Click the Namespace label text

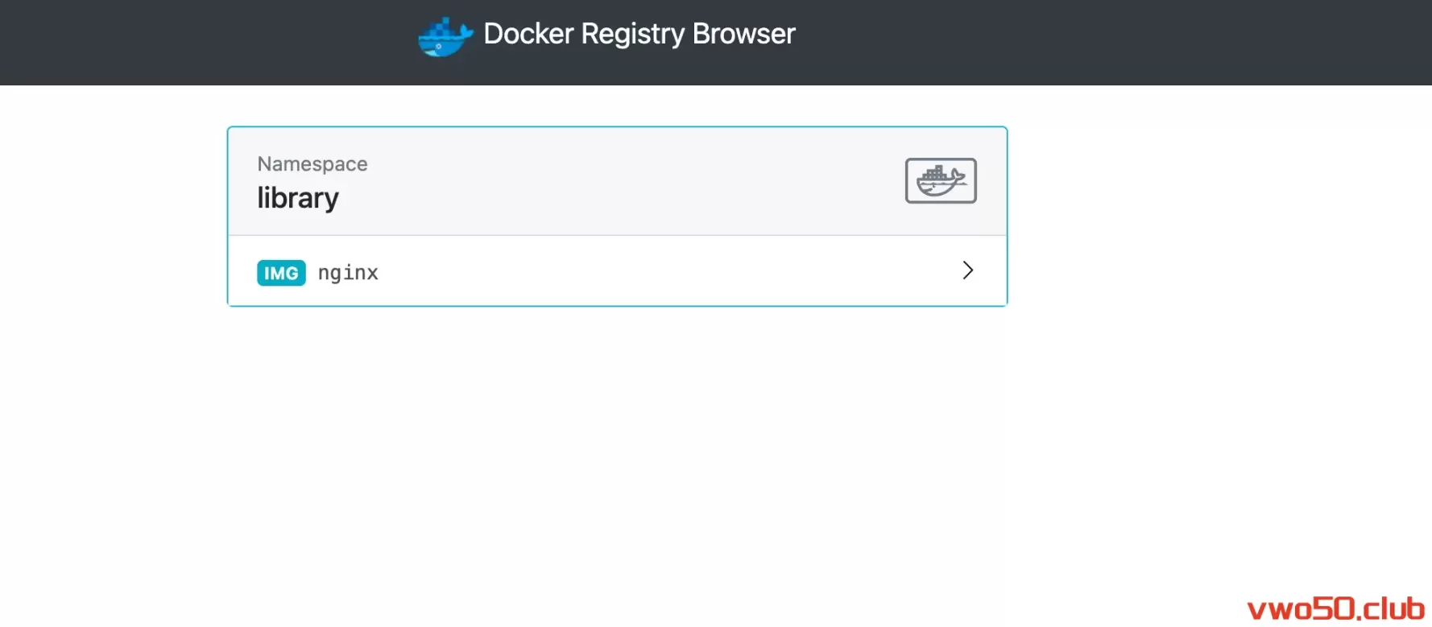312,164
